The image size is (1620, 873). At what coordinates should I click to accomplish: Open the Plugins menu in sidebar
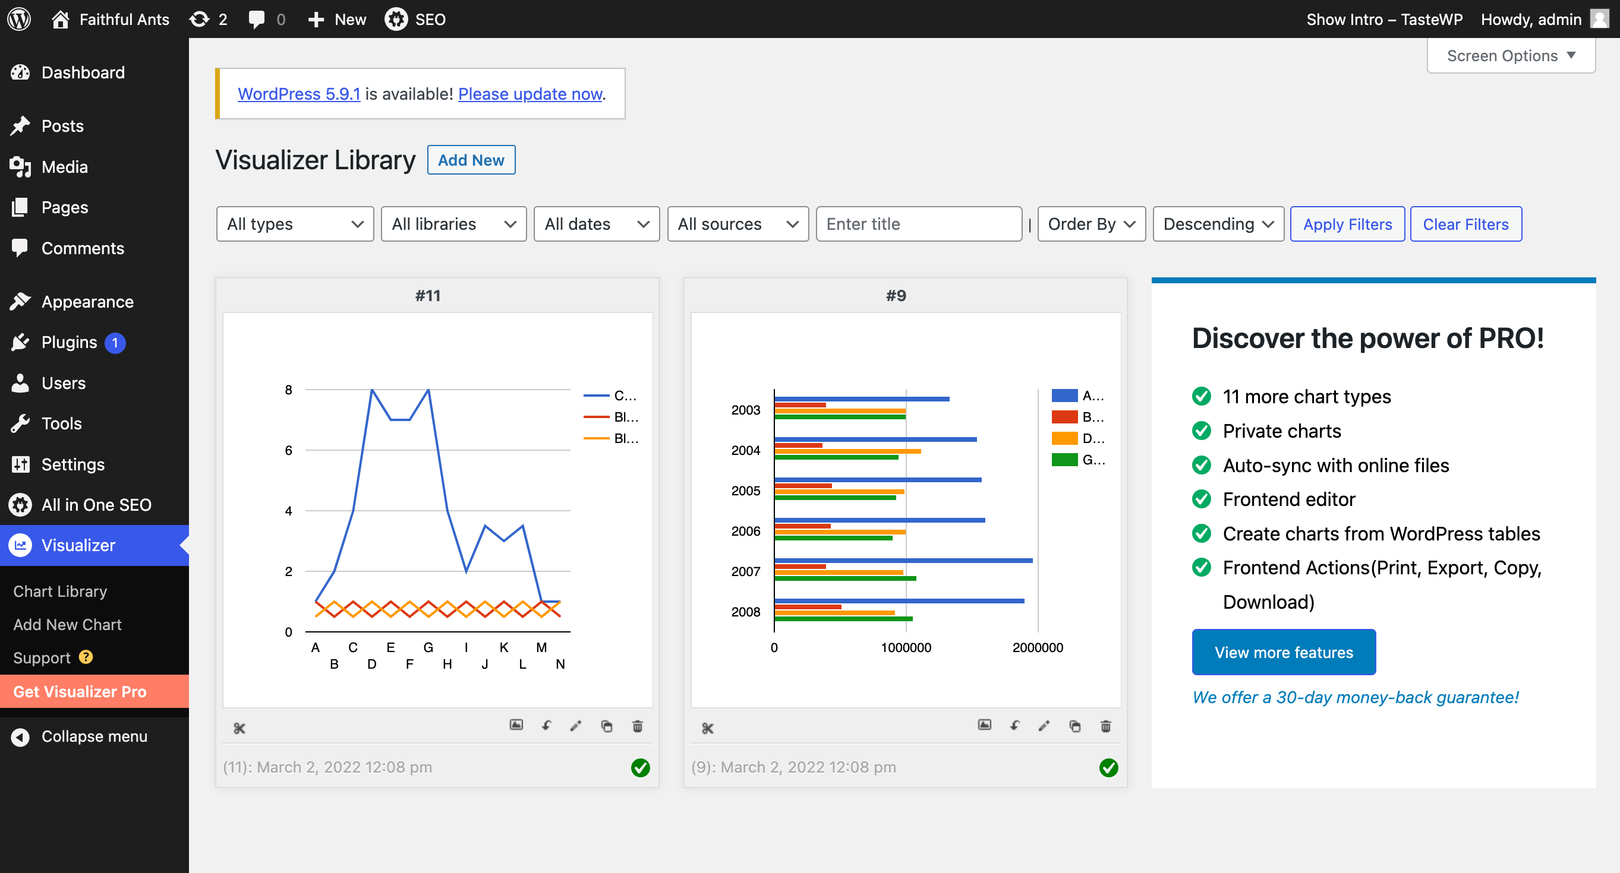tap(69, 343)
